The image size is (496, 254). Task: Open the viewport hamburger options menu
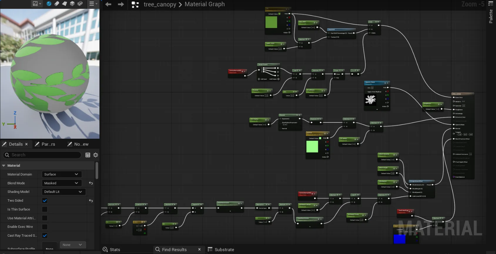coord(93,4)
